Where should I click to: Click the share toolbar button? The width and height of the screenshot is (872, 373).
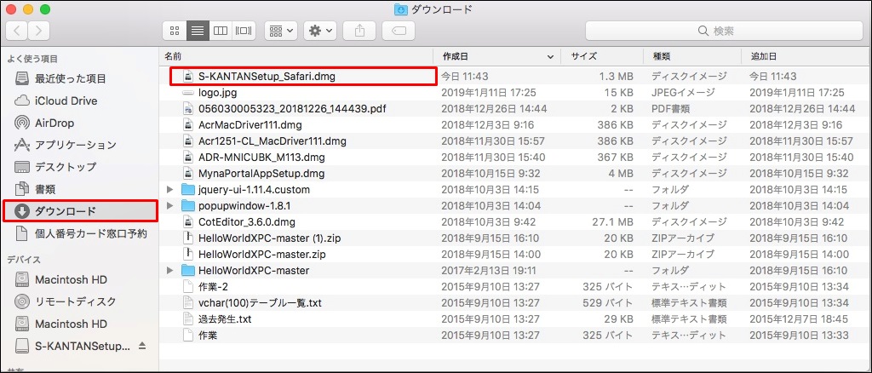(x=359, y=31)
